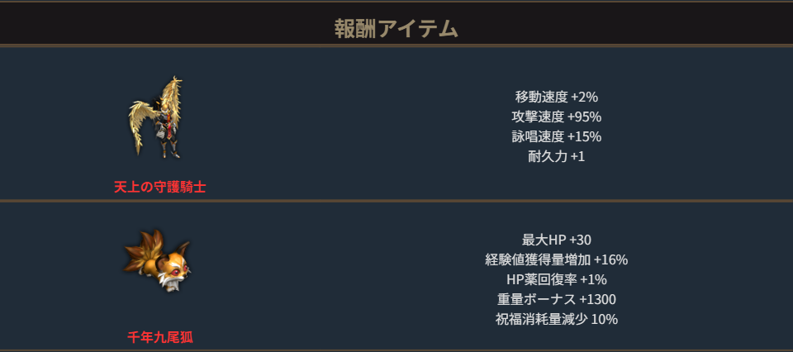
Task: Select the 経験値獲得量増加 +16% stat line
Action: tap(556, 259)
